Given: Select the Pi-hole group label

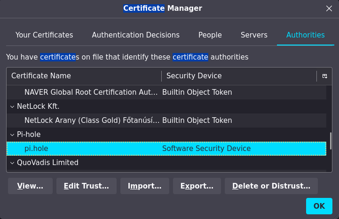Looking at the screenshot, I should (x=29, y=135).
